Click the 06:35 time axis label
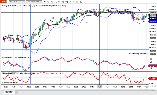 click(x=6, y=87)
